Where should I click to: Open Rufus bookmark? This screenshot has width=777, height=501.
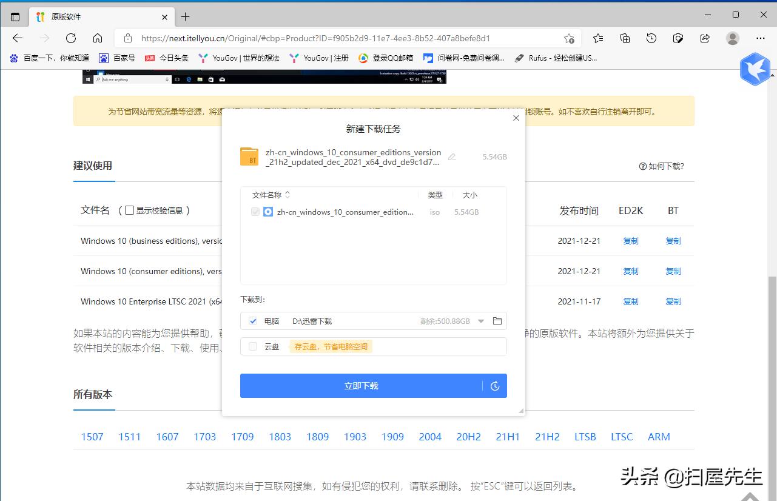tap(556, 58)
